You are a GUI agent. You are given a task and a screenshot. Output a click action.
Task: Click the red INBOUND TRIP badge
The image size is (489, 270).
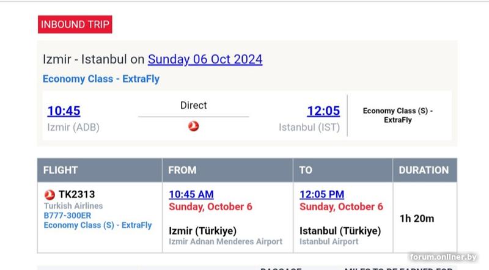pyautogui.click(x=75, y=25)
